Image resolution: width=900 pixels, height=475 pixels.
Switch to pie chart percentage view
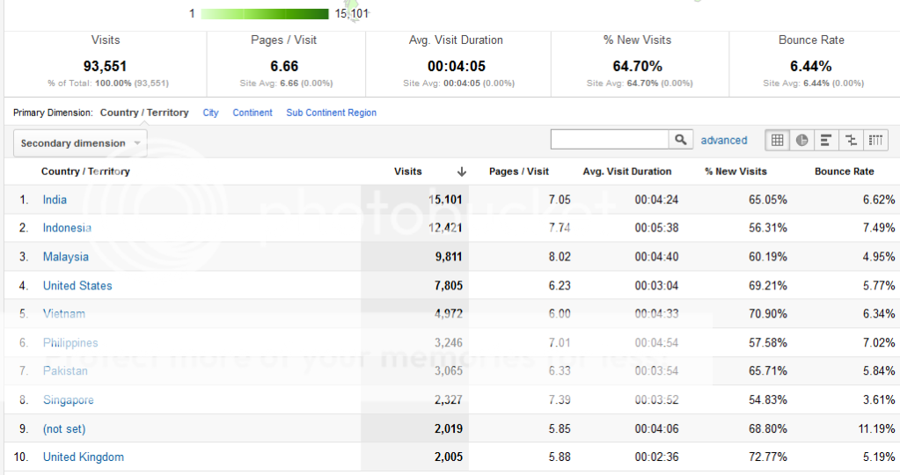pos(801,140)
